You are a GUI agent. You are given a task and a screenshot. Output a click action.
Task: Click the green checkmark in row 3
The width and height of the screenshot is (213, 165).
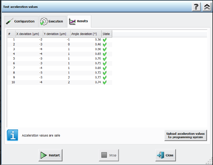(x=105, y=49)
